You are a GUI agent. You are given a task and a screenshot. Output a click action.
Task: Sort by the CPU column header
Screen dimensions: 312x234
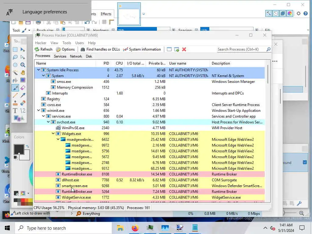pyautogui.click(x=119, y=63)
